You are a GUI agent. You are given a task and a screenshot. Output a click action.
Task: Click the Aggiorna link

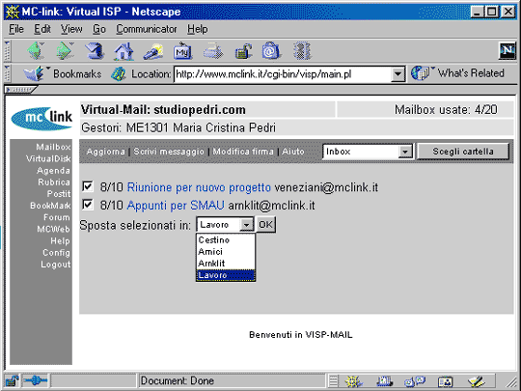(x=106, y=152)
